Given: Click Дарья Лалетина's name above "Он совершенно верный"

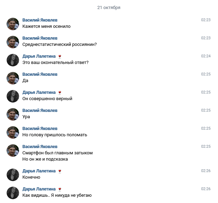Looking at the screenshot, I should click(x=39, y=92).
